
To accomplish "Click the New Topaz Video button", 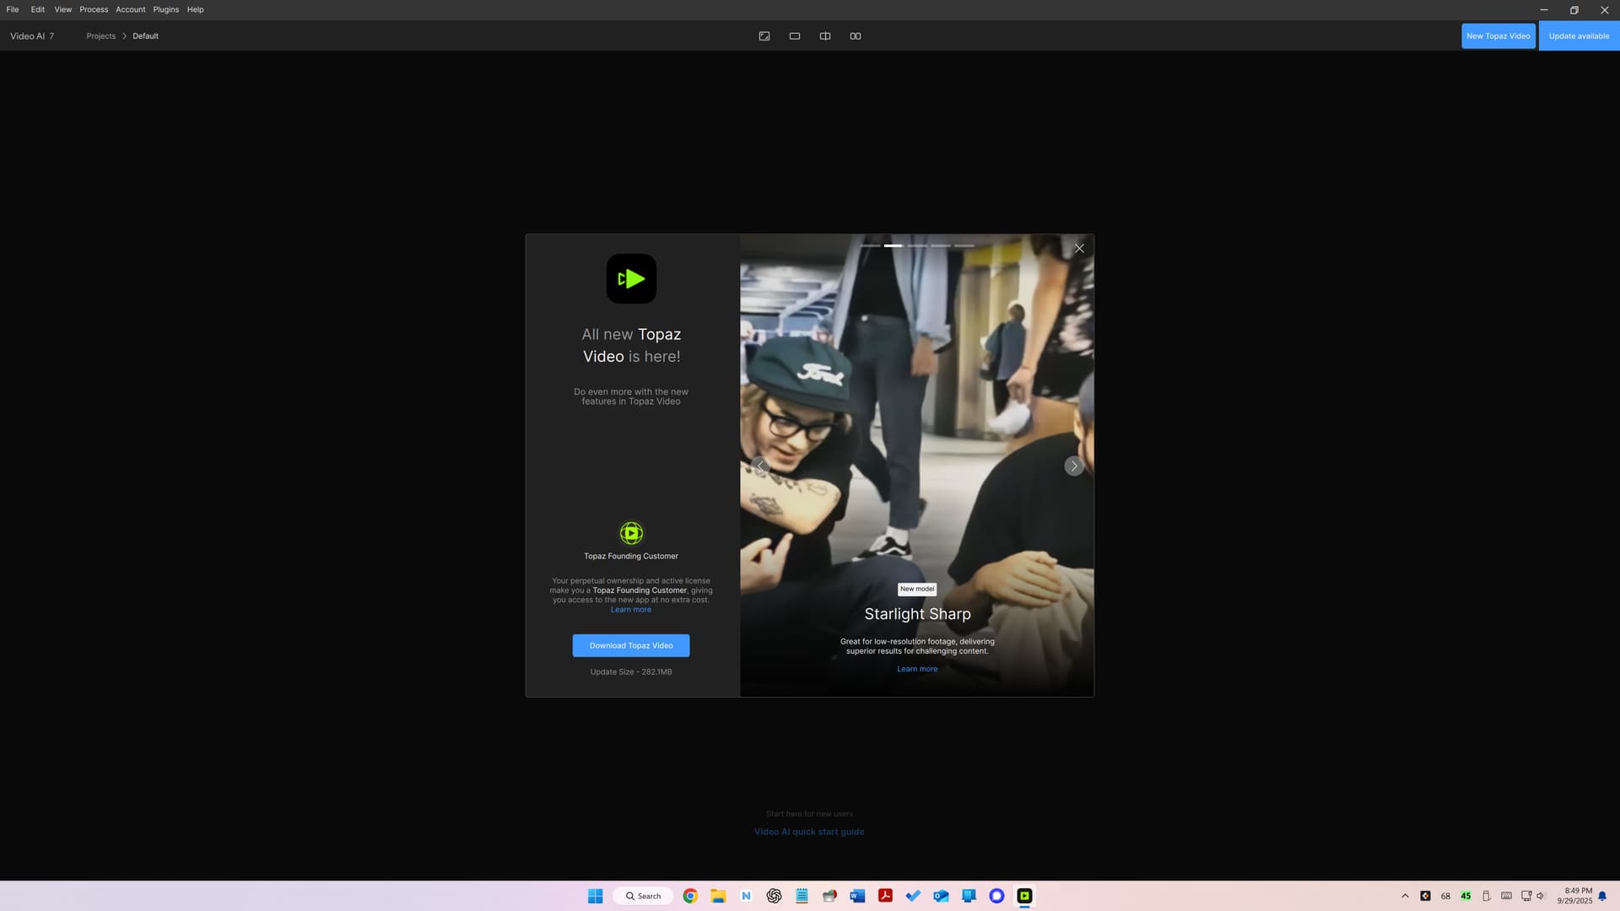I will coord(1498,36).
